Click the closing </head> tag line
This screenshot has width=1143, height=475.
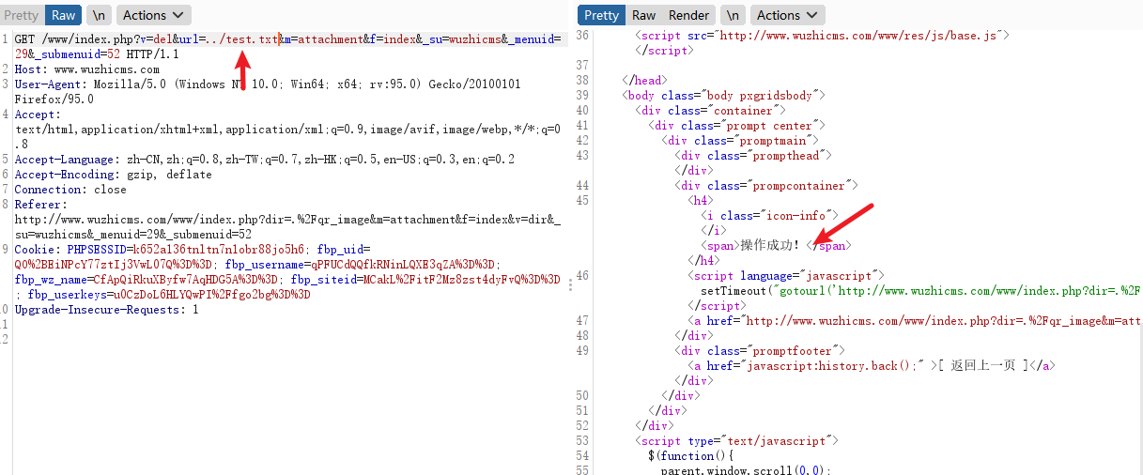point(643,81)
